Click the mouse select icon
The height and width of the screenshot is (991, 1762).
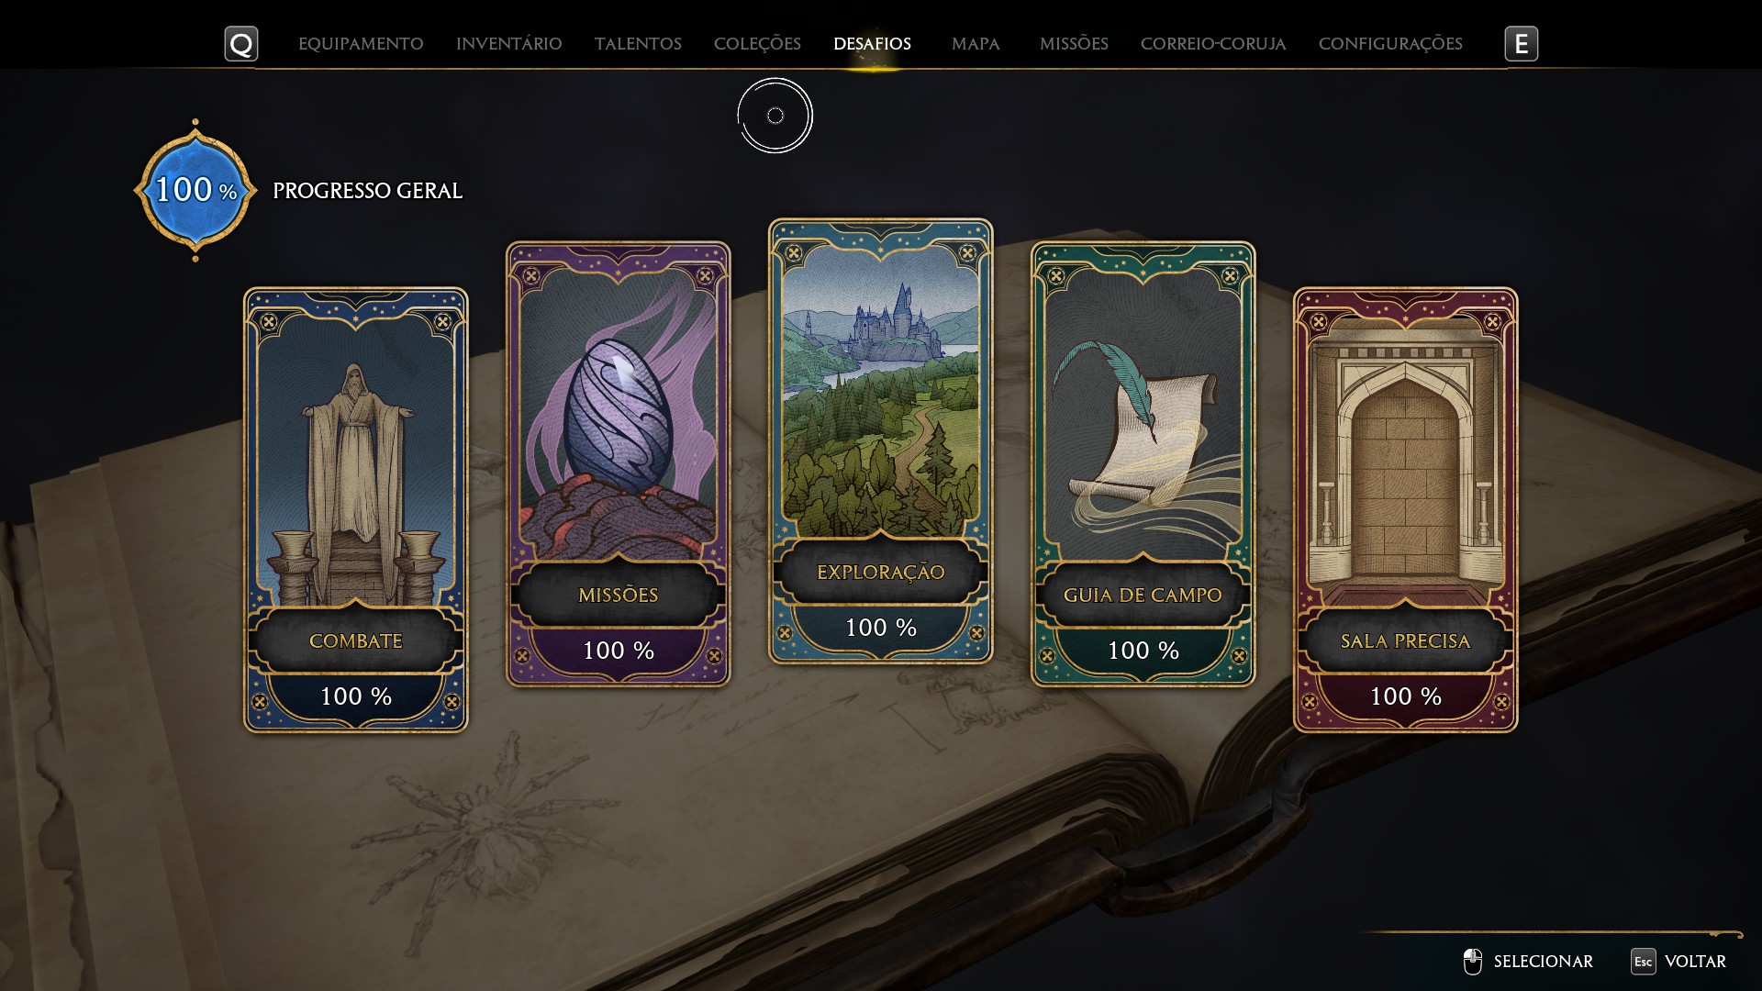[1472, 962]
